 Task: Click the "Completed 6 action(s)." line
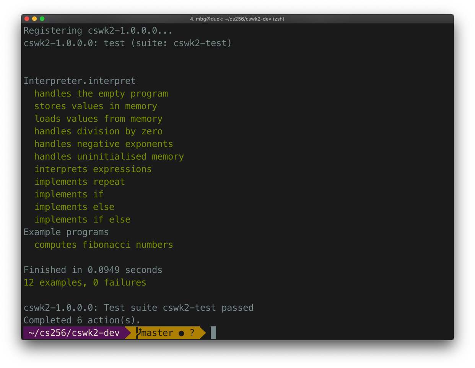(x=82, y=320)
